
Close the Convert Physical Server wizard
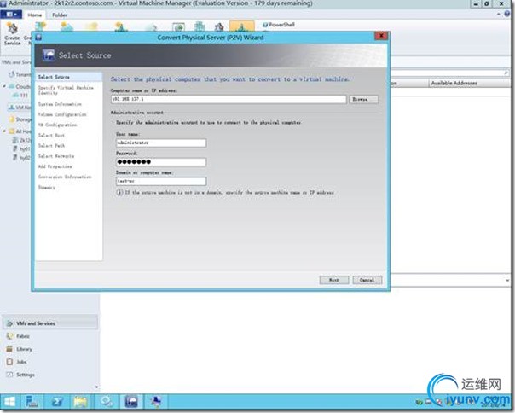(381, 36)
